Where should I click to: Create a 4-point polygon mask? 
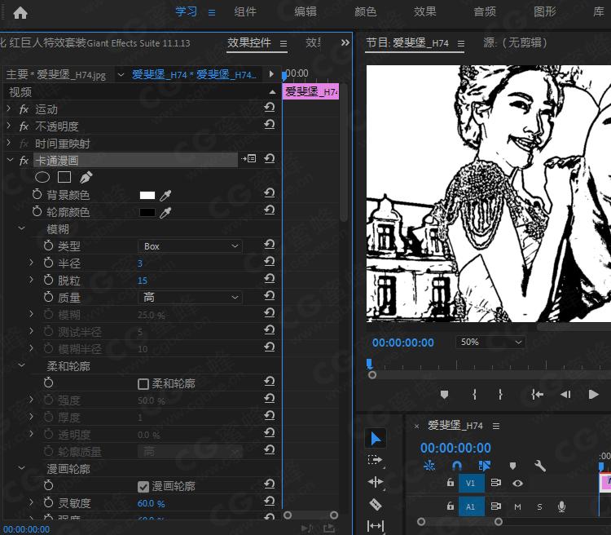[64, 178]
